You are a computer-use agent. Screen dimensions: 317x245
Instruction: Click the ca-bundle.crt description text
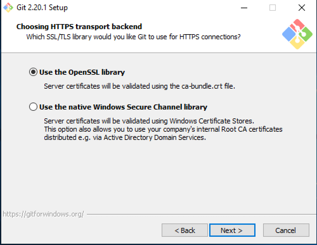pyautogui.click(x=139, y=86)
